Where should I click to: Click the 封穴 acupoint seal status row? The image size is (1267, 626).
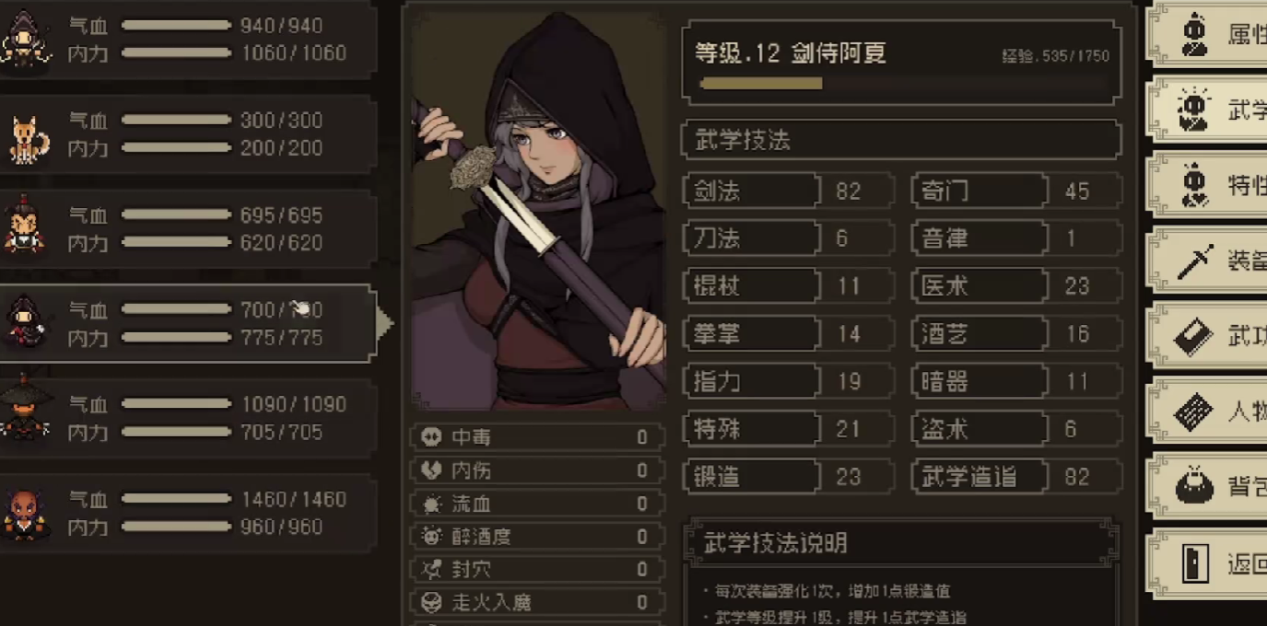(538, 570)
